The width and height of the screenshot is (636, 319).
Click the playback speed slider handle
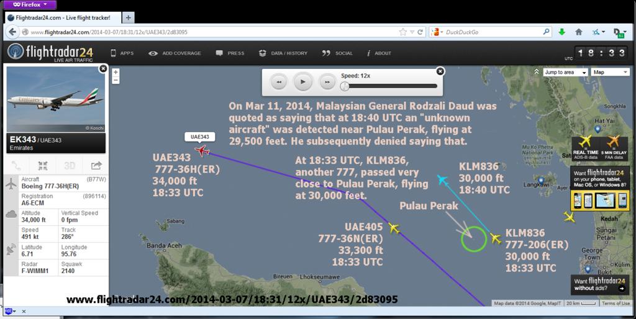344,86
